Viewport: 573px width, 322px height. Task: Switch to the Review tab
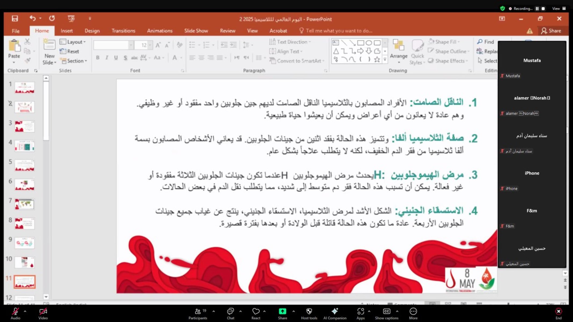228,31
